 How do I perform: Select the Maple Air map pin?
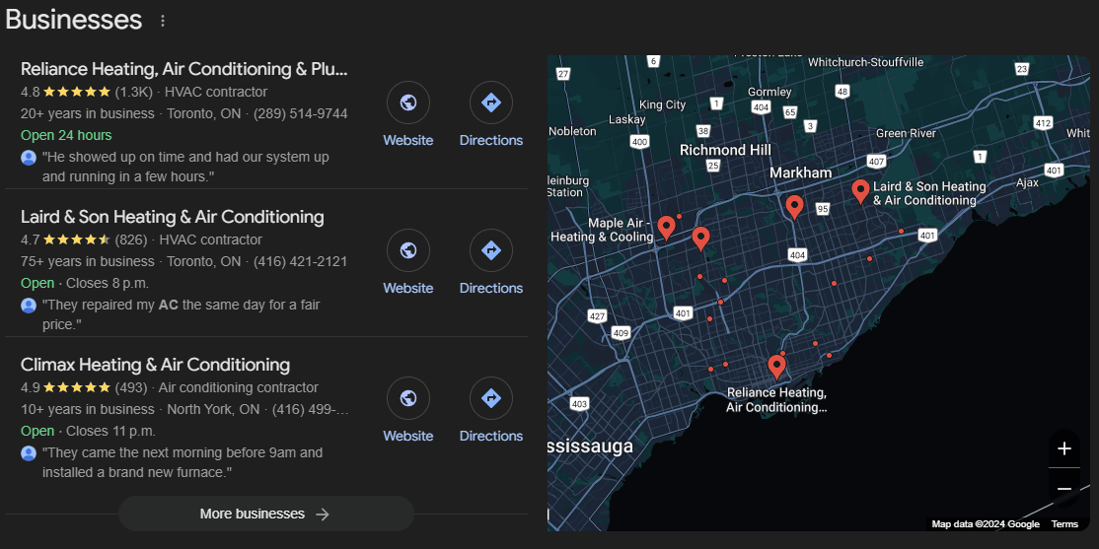(666, 227)
